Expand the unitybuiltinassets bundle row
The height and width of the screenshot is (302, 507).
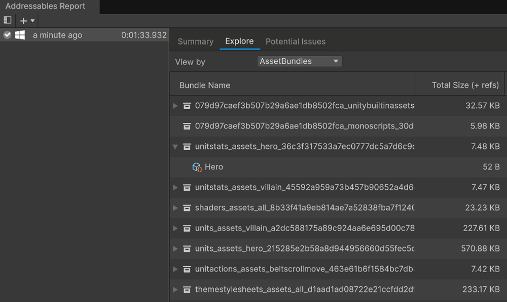175,106
